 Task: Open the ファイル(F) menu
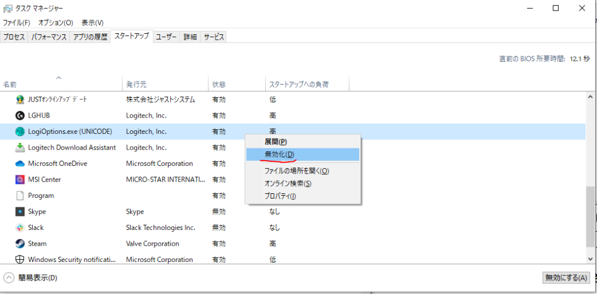click(x=16, y=23)
